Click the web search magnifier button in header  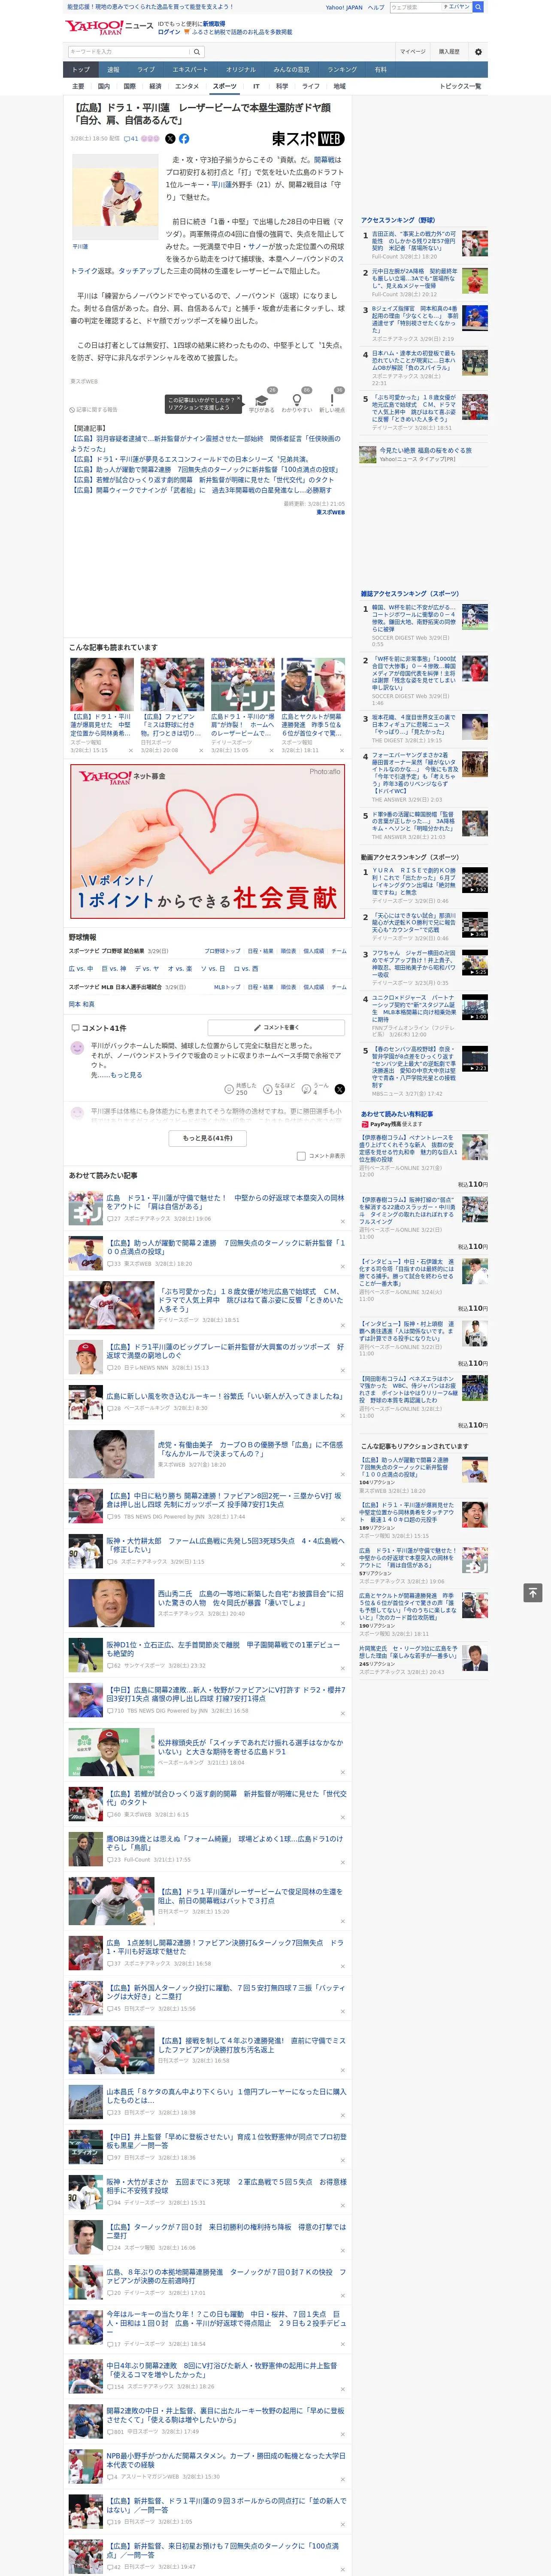[x=478, y=7]
